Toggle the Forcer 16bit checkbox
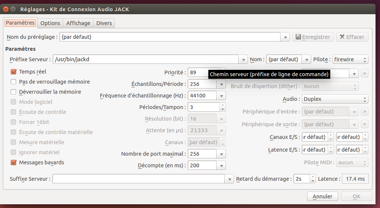This screenshot has width=380, height=208. pyautogui.click(x=13, y=122)
